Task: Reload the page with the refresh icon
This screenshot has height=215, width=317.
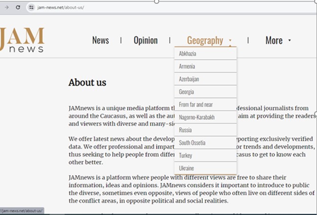Action: click(18, 8)
